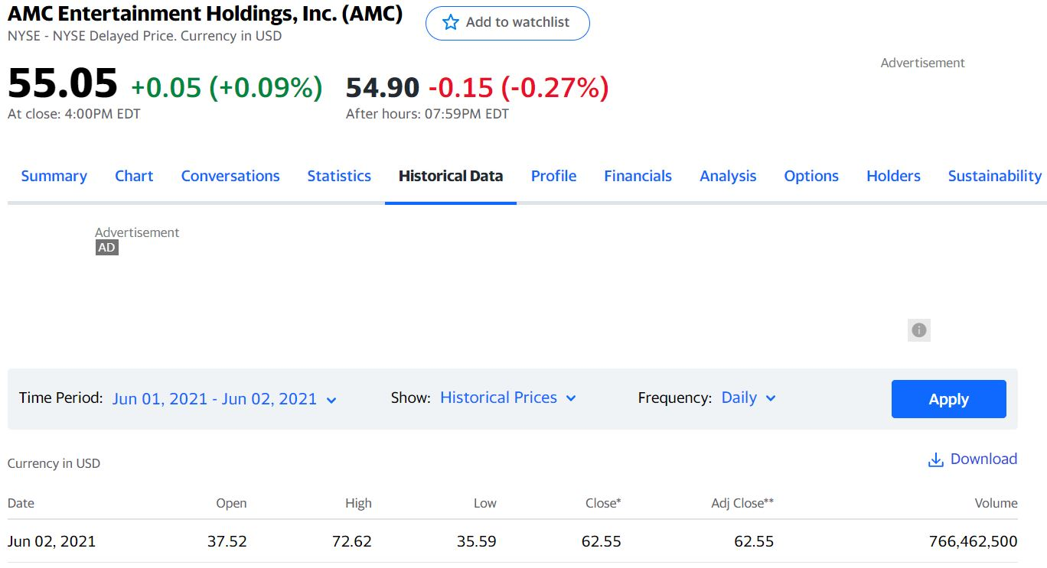The image size is (1047, 568).
Task: Click the Add to watchlist button
Action: point(507,23)
